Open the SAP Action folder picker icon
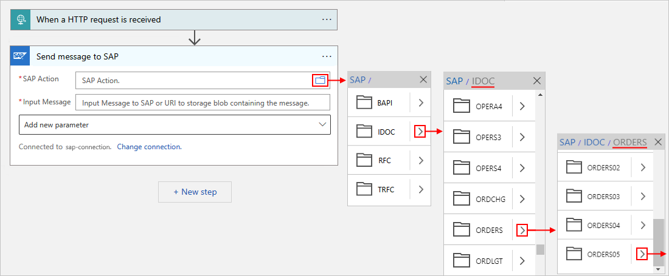The image size is (669, 276). (x=320, y=80)
